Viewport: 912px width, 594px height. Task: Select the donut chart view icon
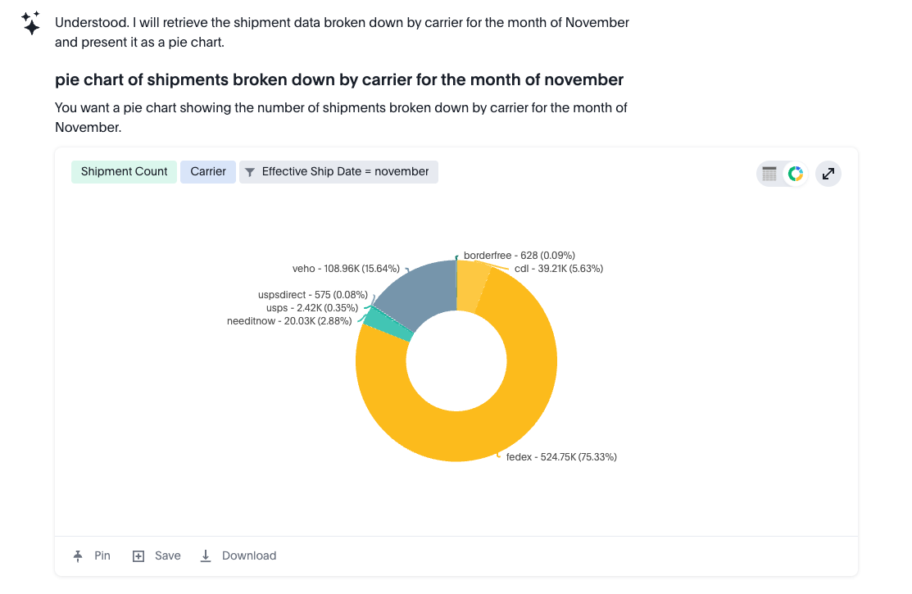click(795, 174)
